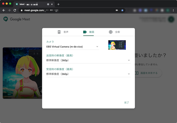Close the Meet browser tab
This screenshot has height=123, width=177.
pyautogui.click(x=52, y=4)
